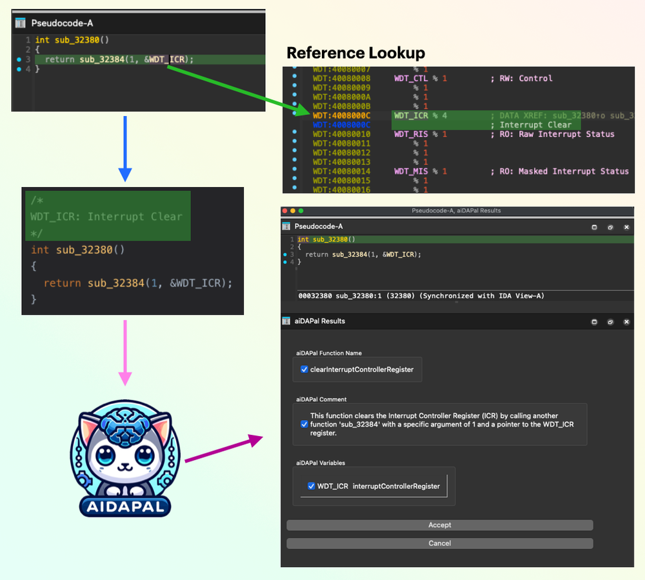
Task: Click 'return sub_32384' in the middle code block
Action: (x=94, y=283)
